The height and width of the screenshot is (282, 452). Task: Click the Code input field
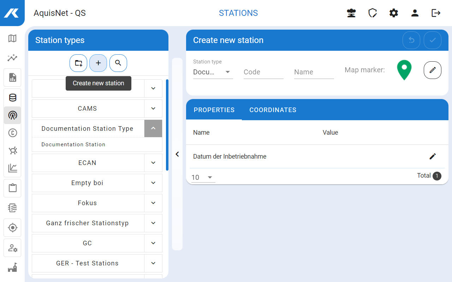coord(263,72)
